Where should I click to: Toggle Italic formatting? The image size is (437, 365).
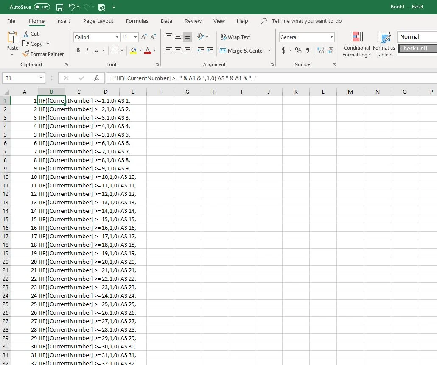(87, 50)
